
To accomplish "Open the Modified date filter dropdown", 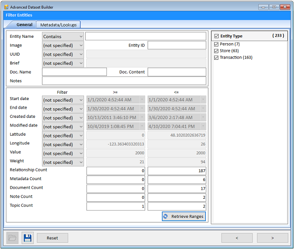I will tap(63, 127).
